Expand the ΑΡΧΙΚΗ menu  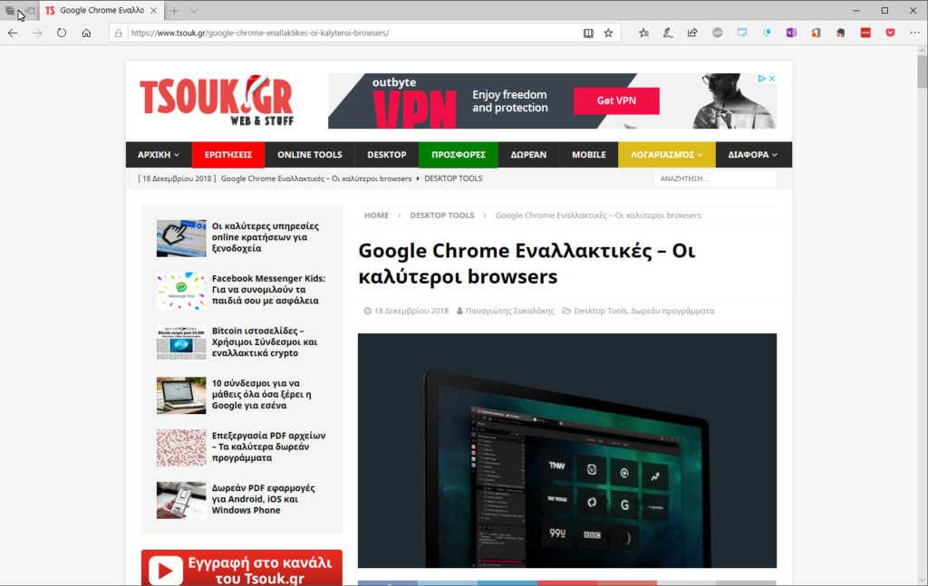159,155
